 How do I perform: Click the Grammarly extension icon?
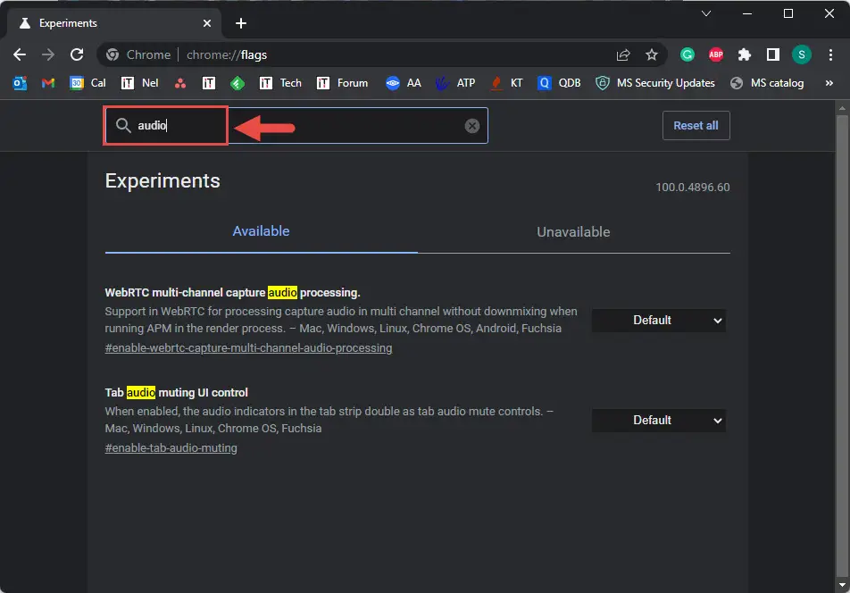coord(687,54)
